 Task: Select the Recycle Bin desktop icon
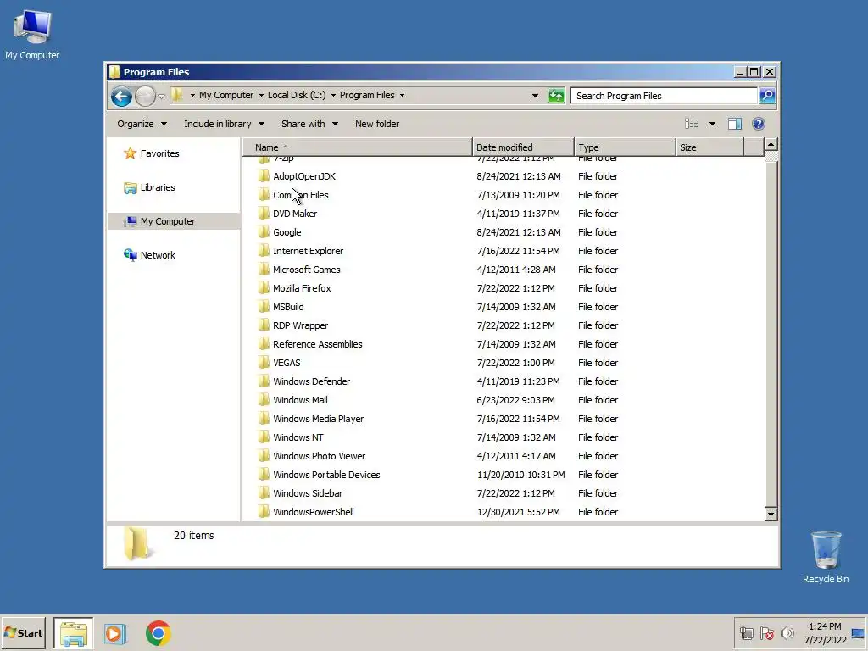826,557
